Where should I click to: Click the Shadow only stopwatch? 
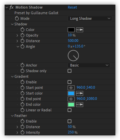tap(22, 71)
